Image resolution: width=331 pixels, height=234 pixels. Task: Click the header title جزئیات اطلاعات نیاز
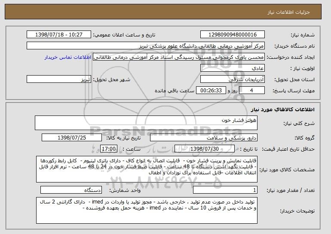pos(288,12)
